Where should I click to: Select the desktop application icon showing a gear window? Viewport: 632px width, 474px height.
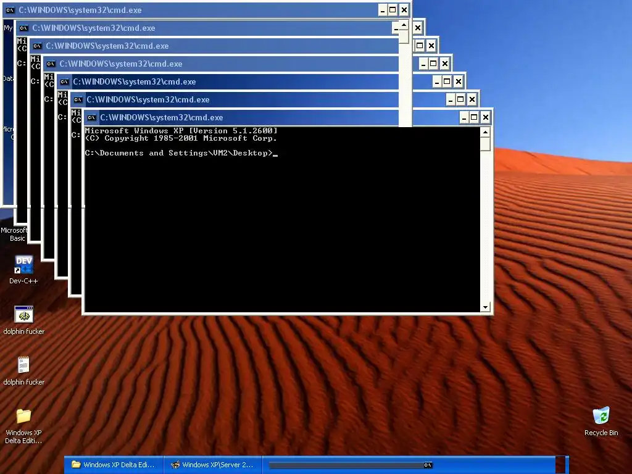tap(24, 314)
